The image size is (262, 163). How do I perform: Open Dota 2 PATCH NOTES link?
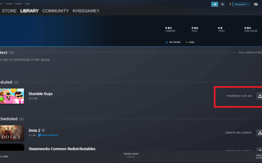tap(48, 135)
